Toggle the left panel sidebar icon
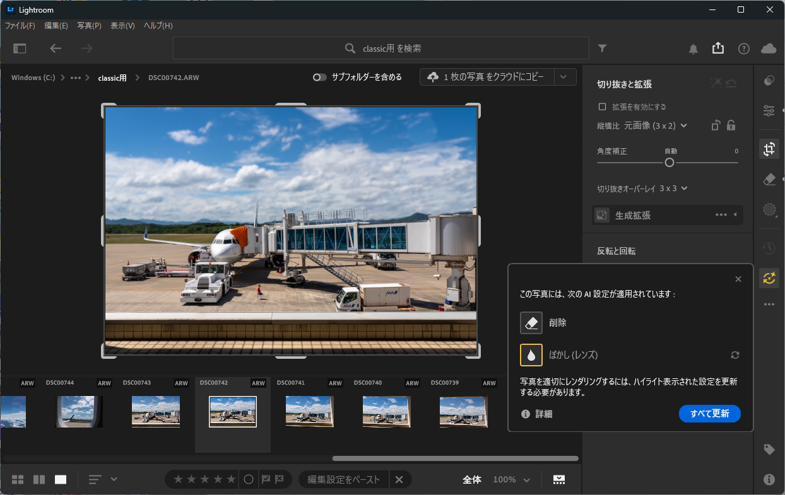 20,49
